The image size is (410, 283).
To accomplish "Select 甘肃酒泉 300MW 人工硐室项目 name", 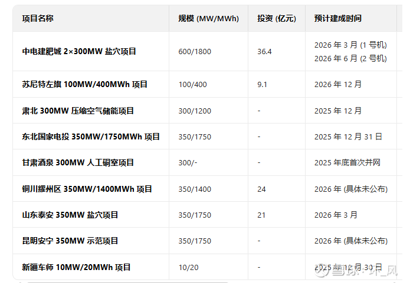I will coord(78,162).
